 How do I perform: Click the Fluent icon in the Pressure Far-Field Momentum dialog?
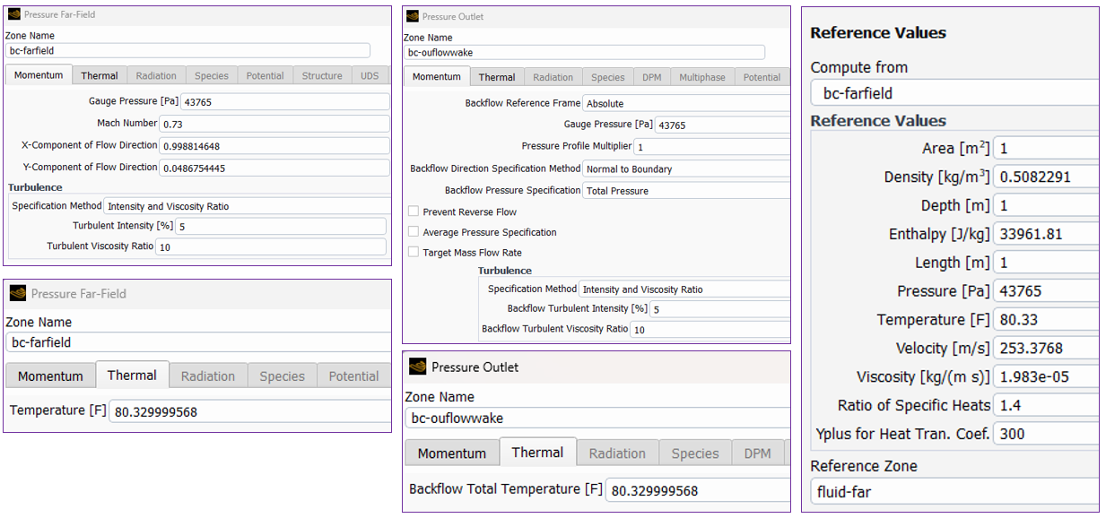point(13,14)
